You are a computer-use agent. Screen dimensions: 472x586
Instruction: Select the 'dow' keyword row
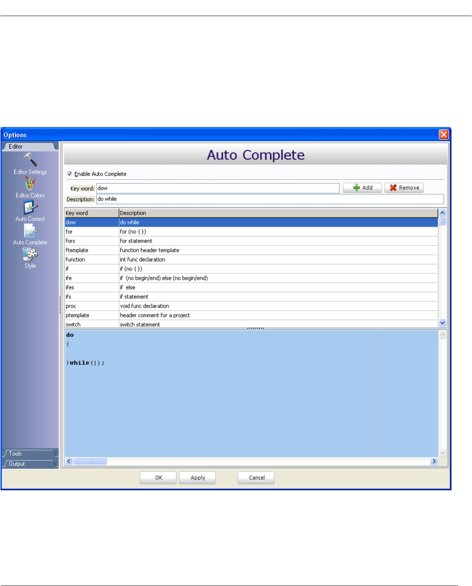251,222
